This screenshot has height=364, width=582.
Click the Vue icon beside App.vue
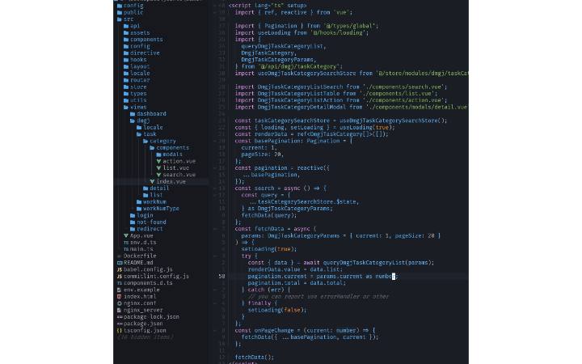[126, 235]
